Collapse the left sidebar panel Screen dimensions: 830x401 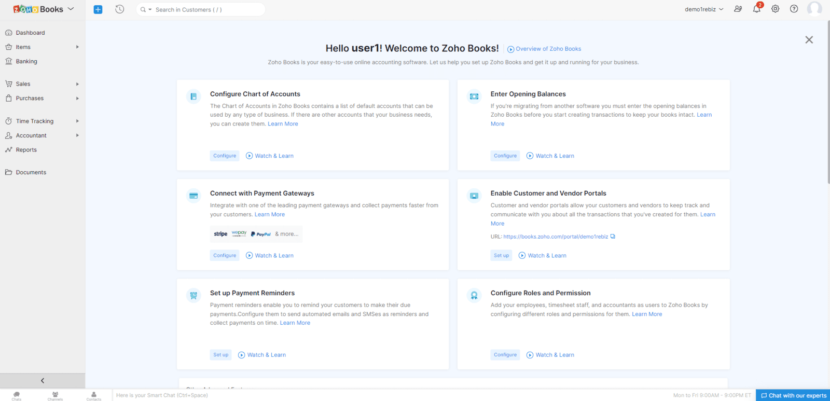(43, 381)
